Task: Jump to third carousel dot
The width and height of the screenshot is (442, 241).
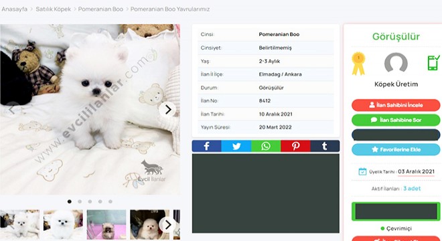Action: 90,202
